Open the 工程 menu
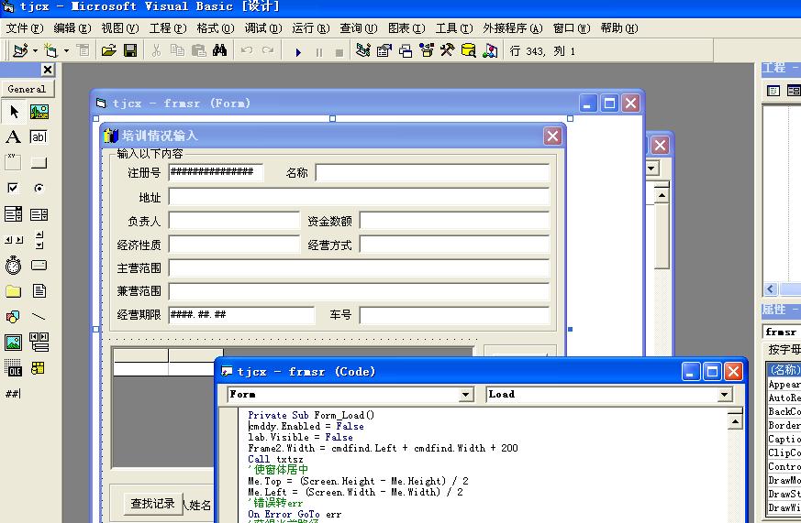 click(168, 28)
